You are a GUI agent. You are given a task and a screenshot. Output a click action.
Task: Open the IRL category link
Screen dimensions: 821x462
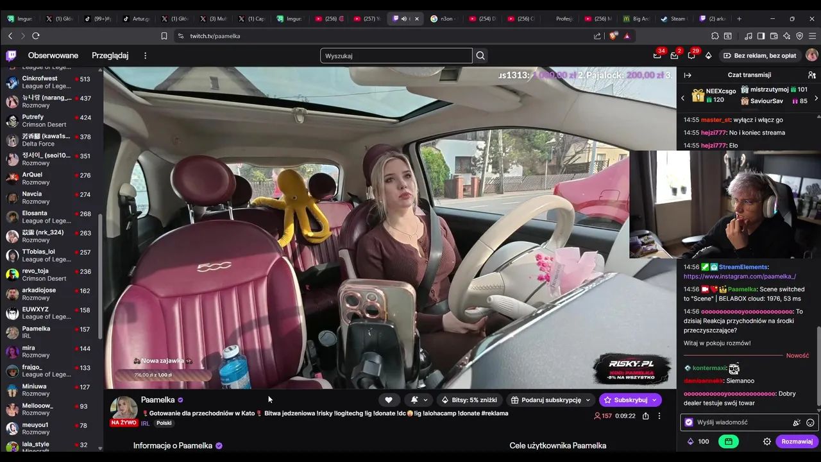tap(145, 424)
